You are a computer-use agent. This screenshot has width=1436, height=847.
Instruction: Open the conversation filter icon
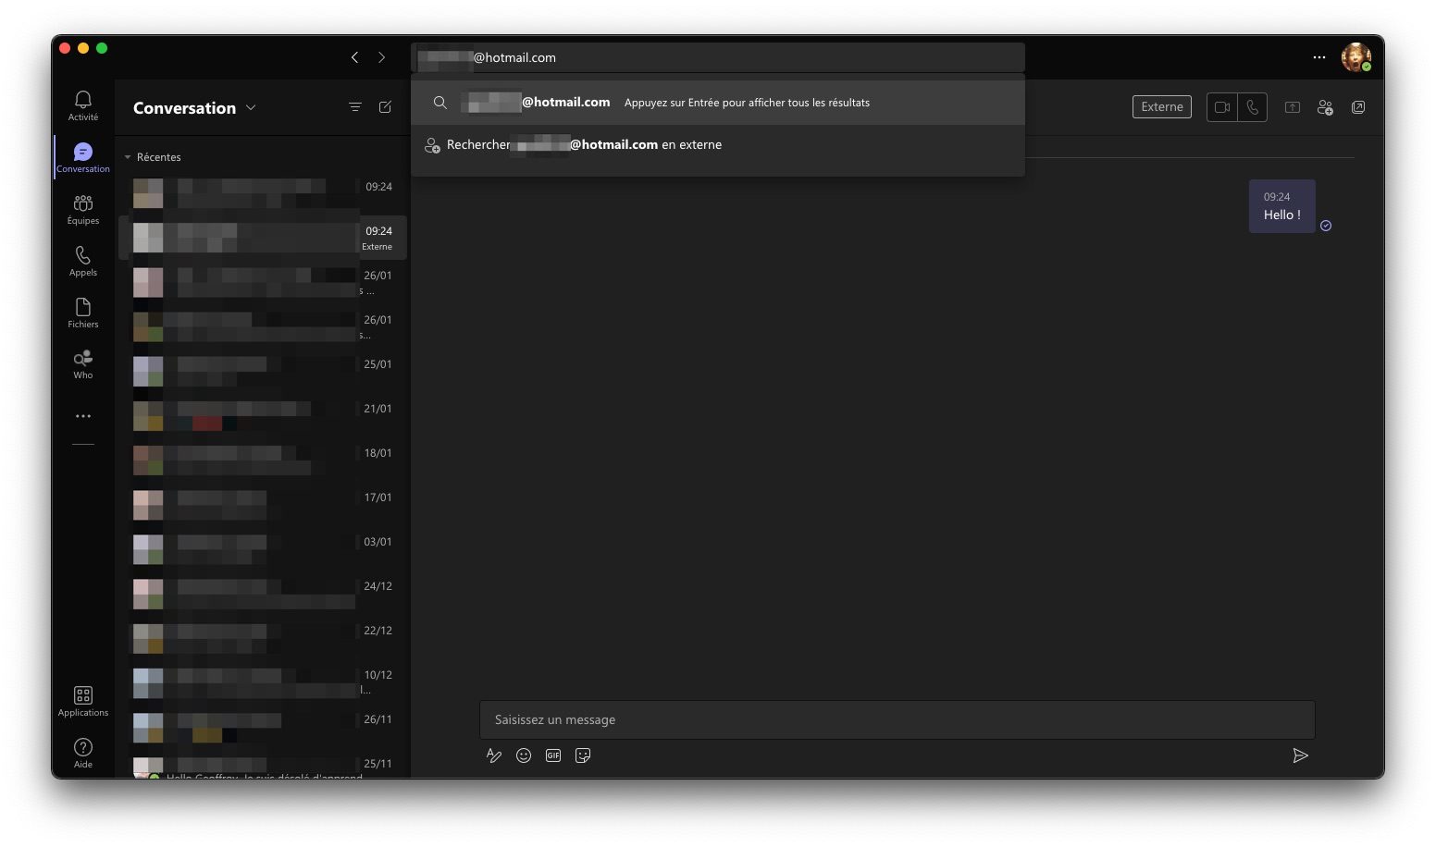(x=354, y=107)
